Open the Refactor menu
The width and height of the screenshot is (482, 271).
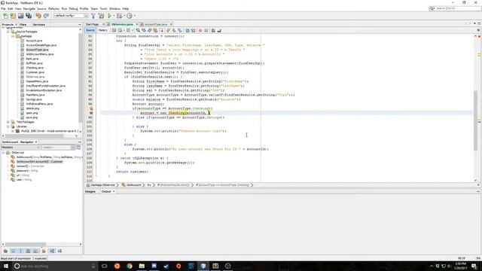53,8
